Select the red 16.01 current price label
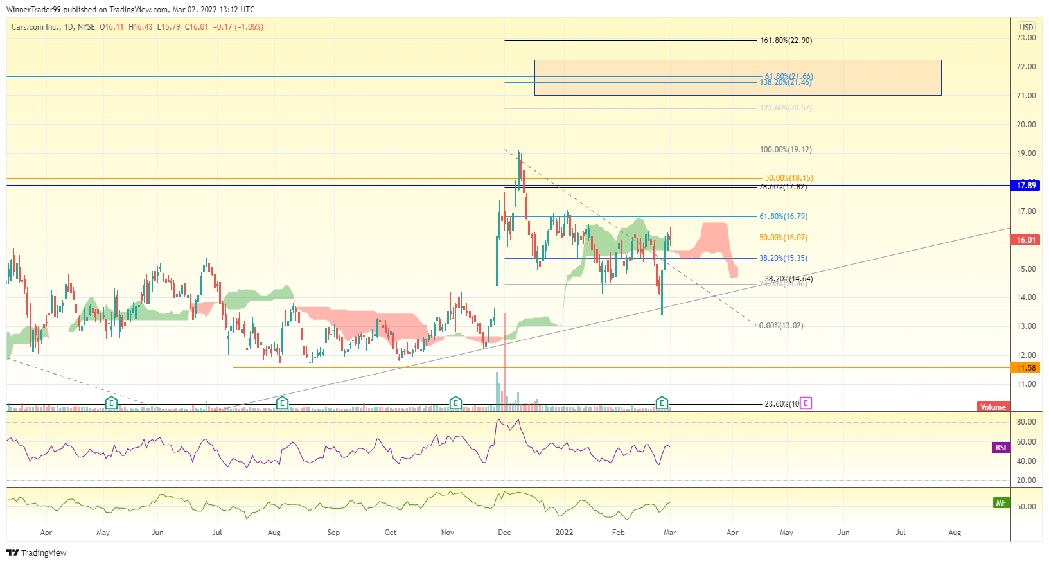This screenshot has width=1049, height=564. coord(1027,240)
